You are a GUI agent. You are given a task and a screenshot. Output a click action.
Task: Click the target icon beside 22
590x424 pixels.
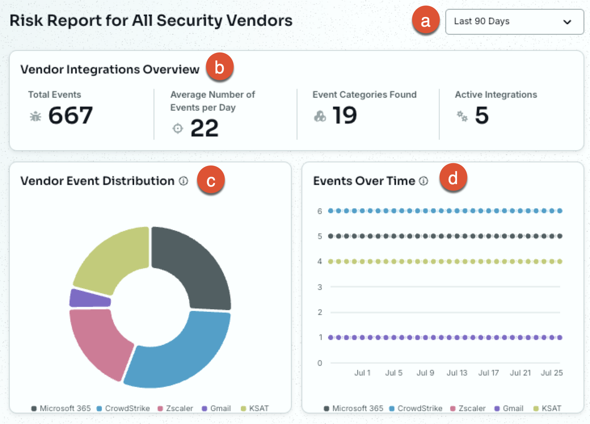tap(178, 128)
